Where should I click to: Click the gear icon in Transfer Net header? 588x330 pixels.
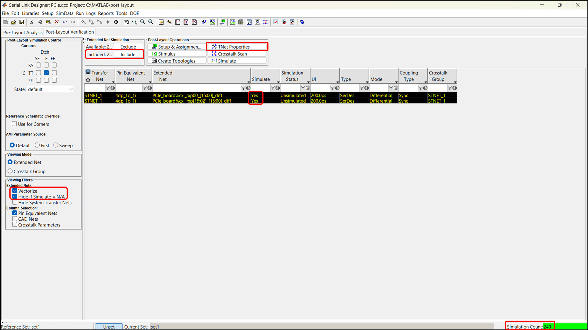point(88,72)
